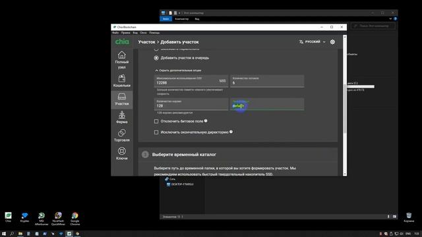Image resolution: width=422 pixels, height=237 pixels.
Task: Click Участок breadcrumb link
Action: pos(146,42)
